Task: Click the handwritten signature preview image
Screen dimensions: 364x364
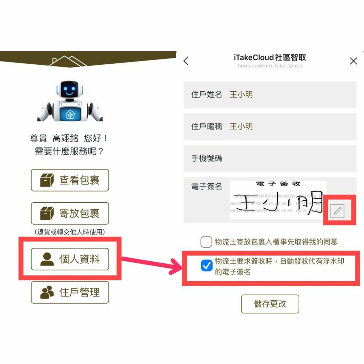Action: click(278, 200)
